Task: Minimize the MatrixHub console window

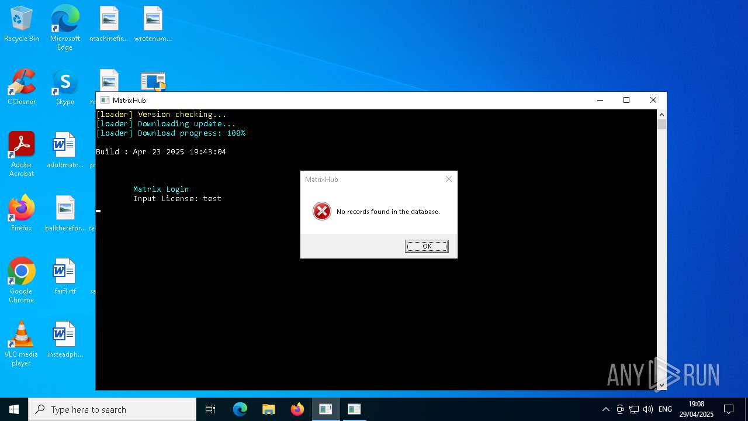Action: (600, 101)
